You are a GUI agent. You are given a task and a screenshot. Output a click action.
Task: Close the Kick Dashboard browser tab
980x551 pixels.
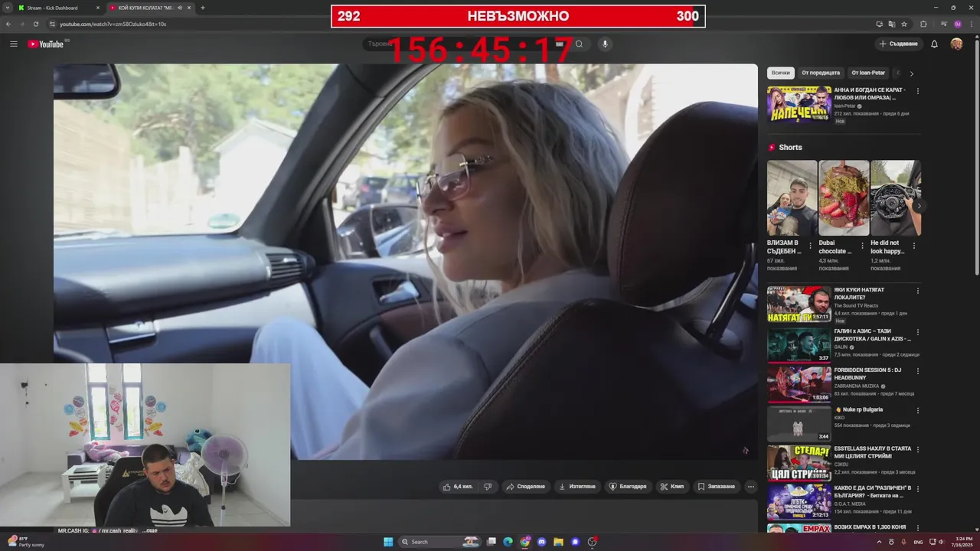click(x=97, y=8)
